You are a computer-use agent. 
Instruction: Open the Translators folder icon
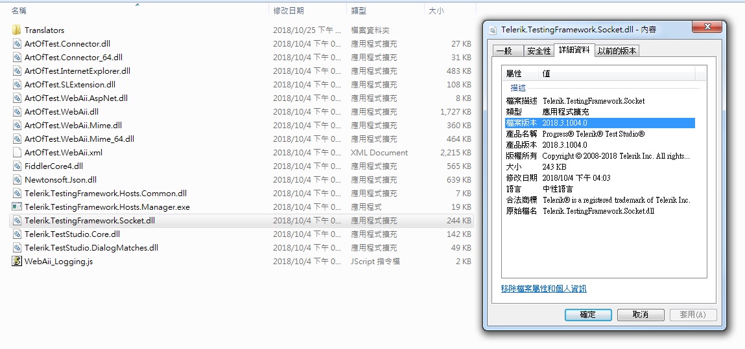point(17,30)
